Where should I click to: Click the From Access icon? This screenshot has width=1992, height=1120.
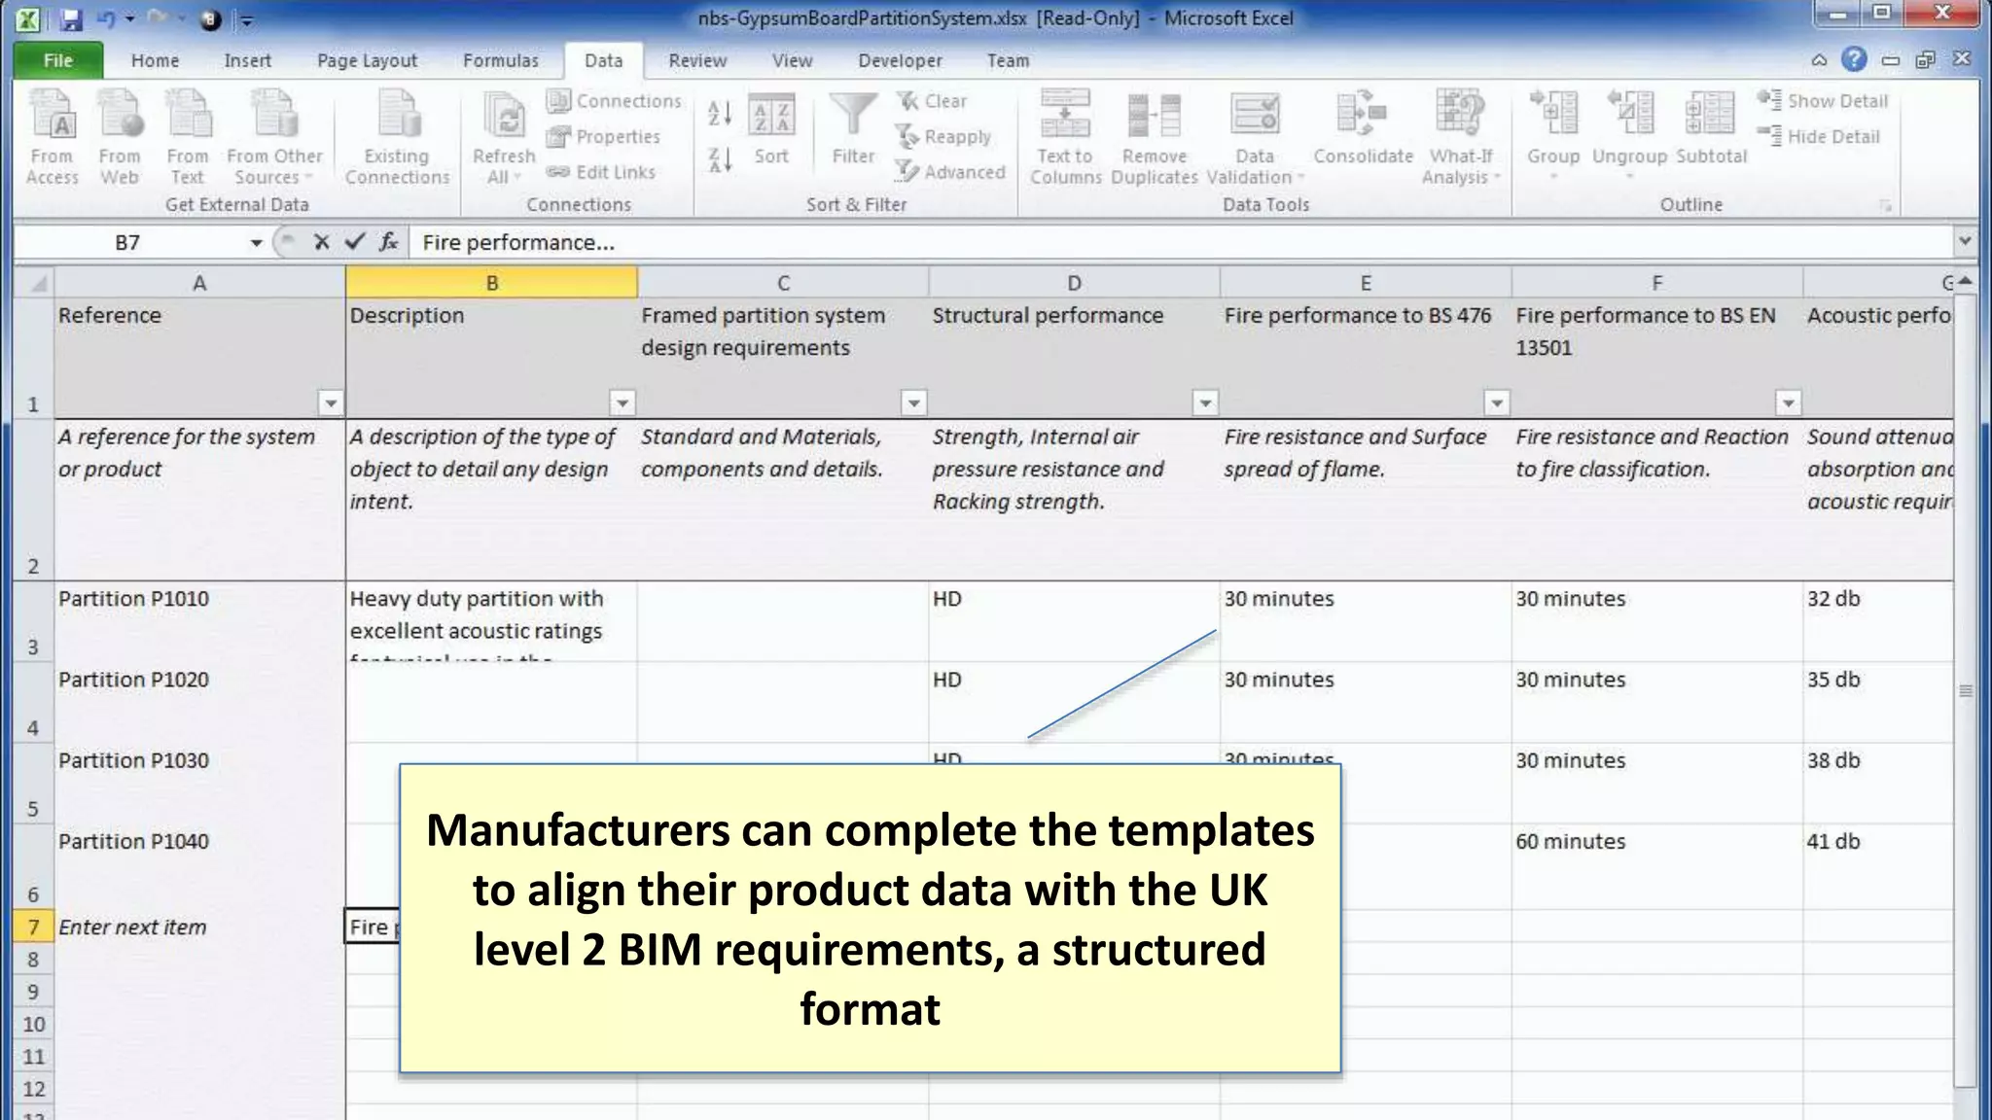[52, 136]
